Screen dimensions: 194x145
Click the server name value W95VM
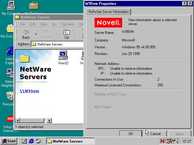[x=128, y=32]
